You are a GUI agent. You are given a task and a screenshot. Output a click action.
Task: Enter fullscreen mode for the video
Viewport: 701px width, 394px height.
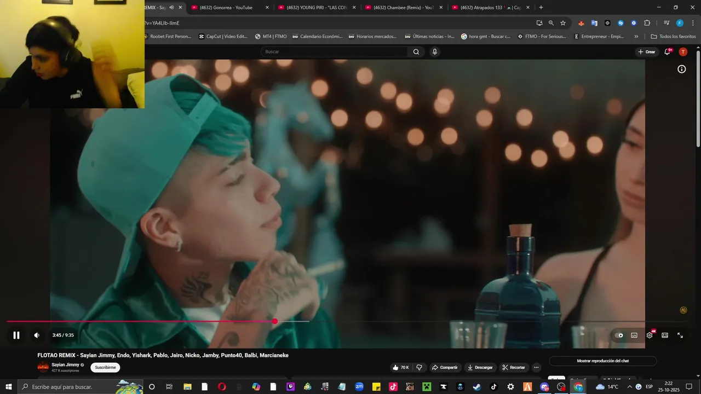point(680,335)
